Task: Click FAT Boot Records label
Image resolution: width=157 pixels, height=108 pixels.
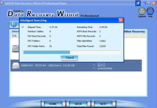Action: [x=37, y=36]
